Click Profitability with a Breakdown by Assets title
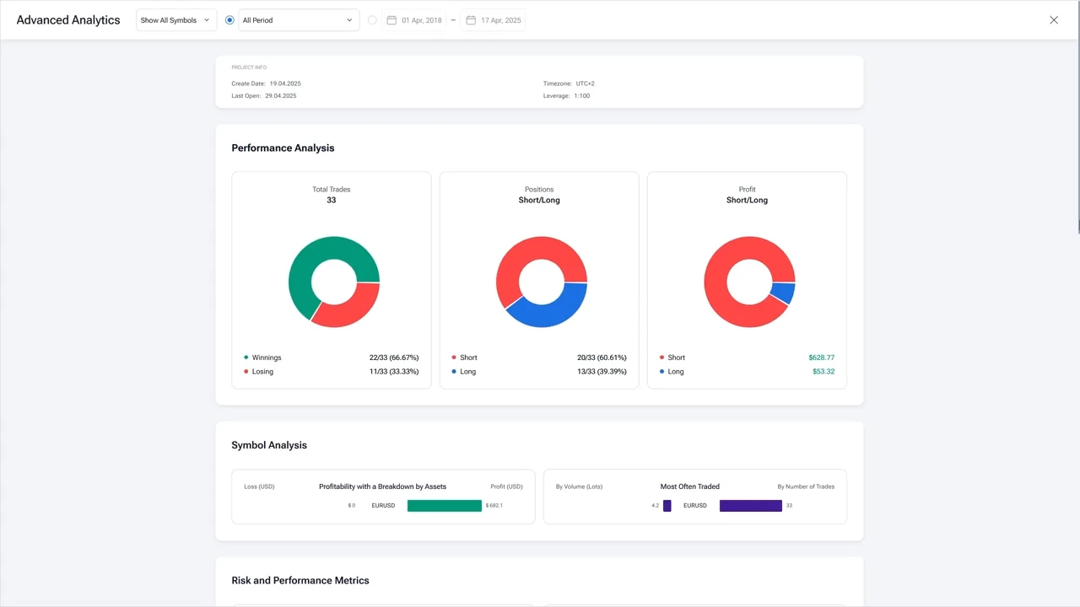This screenshot has width=1080, height=607. 382,486
